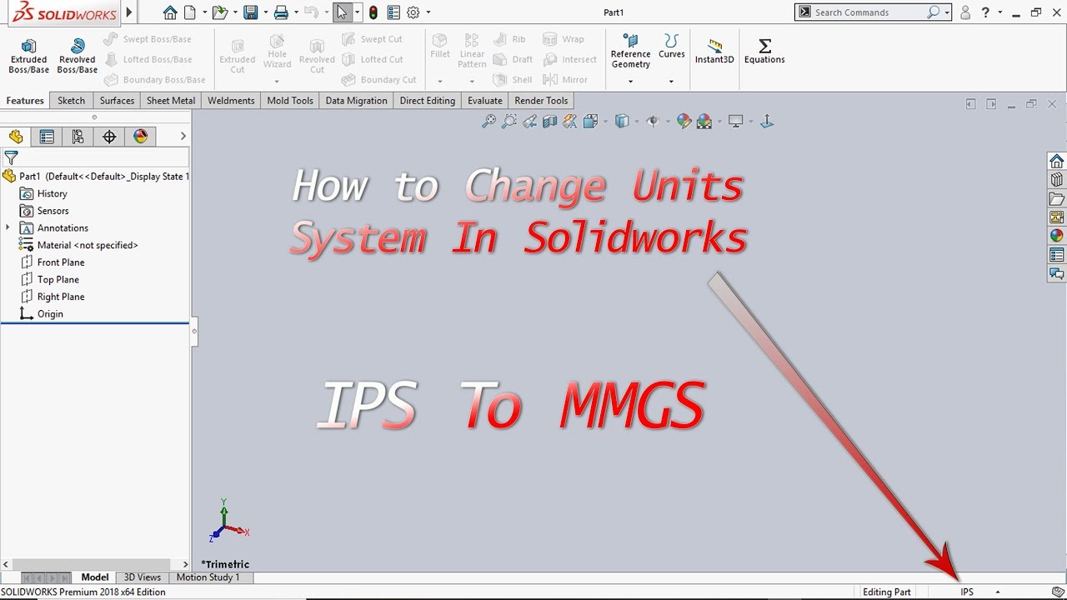The height and width of the screenshot is (600, 1067).
Task: Switch to the Mold Tools tab
Action: (290, 101)
